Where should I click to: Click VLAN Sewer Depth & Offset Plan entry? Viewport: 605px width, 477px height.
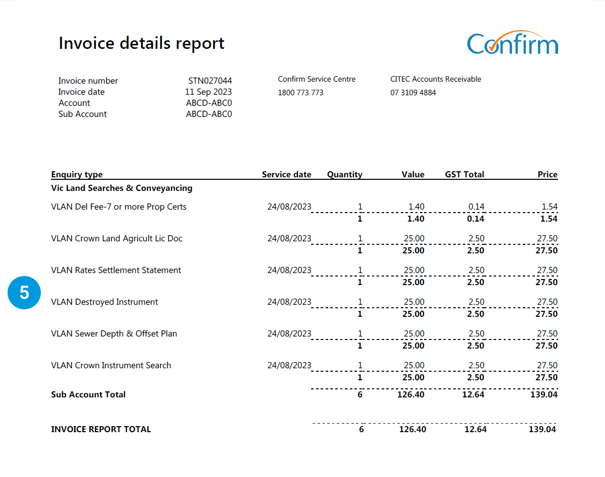click(114, 333)
